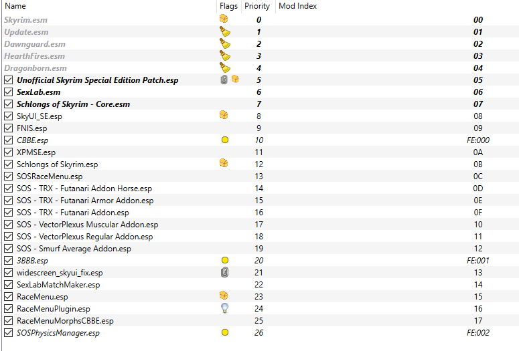This screenshot has width=519, height=351.
Task: Click the archive flag icon on Schlongs of Skyrim.esp
Action: pyautogui.click(x=224, y=163)
